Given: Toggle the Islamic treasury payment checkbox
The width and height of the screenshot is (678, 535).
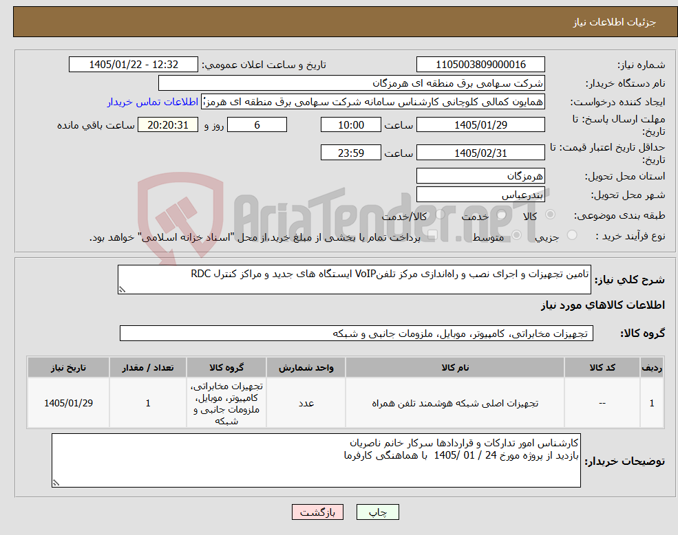Looking at the screenshot, I should (432, 235).
